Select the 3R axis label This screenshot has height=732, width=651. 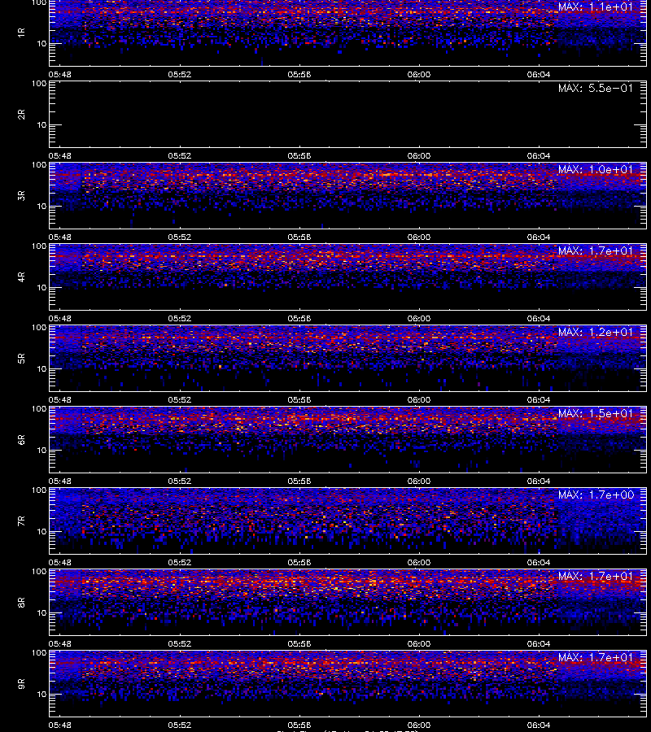pyautogui.click(x=21, y=195)
